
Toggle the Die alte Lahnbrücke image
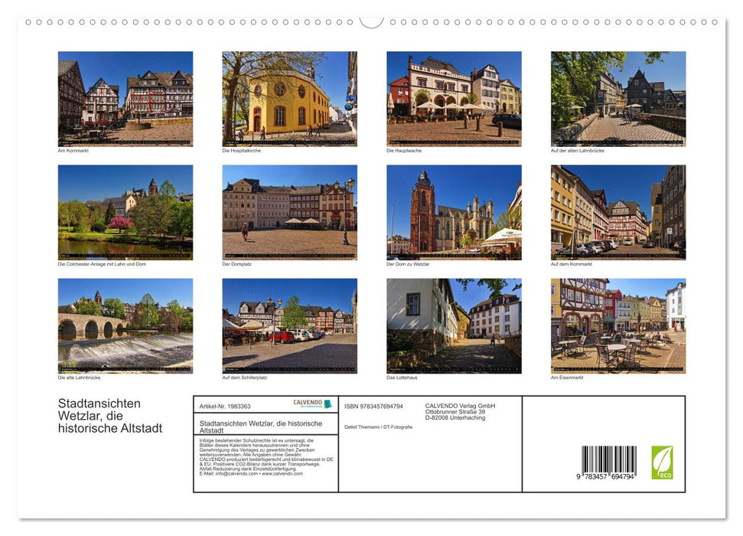(x=125, y=325)
